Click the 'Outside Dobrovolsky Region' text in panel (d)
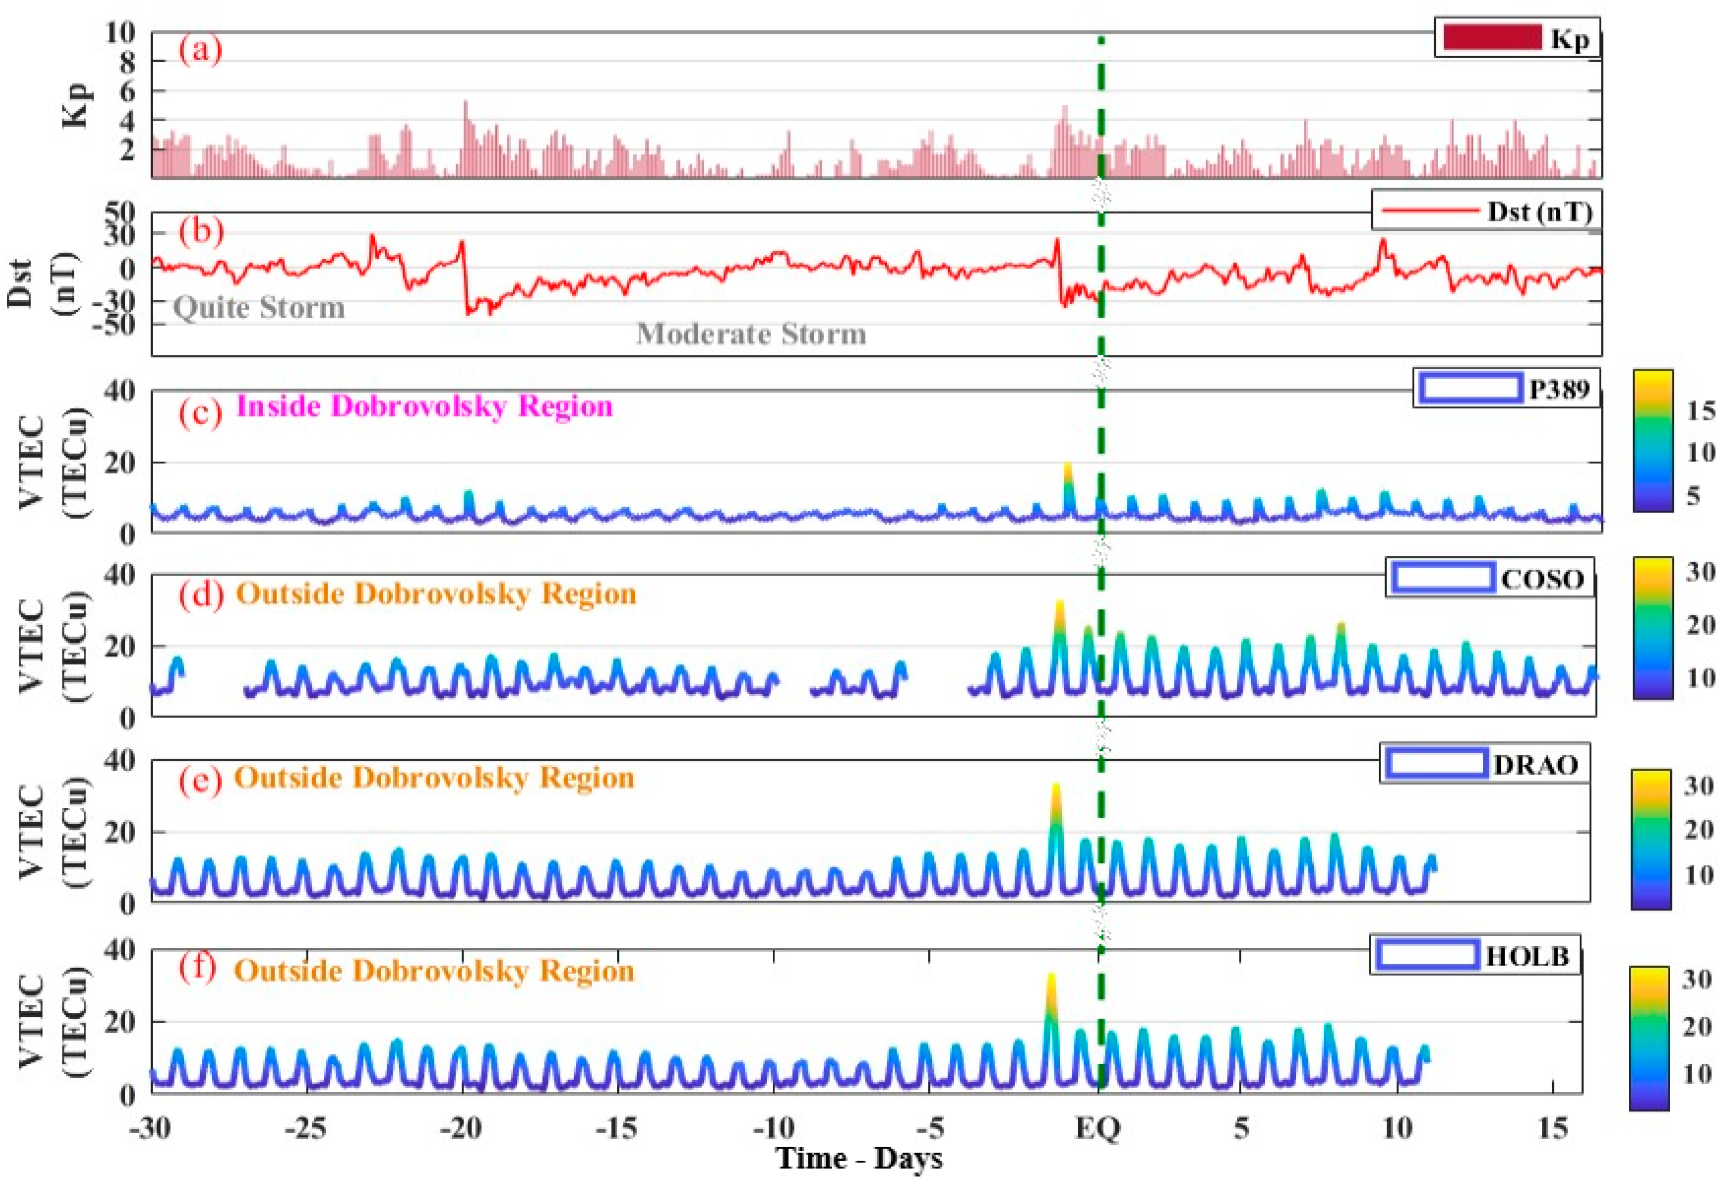This screenshot has width=1727, height=1190. (x=436, y=594)
